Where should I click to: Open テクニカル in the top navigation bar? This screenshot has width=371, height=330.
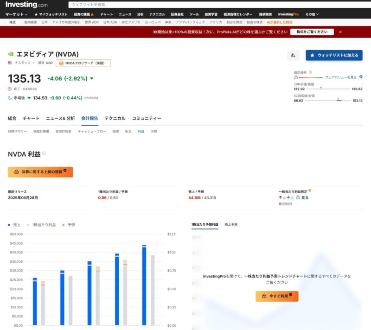tap(157, 14)
